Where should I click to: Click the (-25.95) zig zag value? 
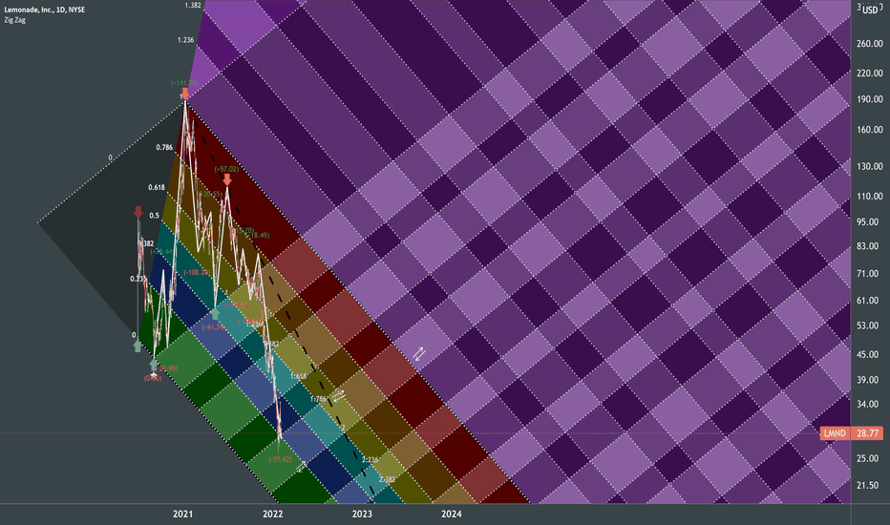coord(166,368)
